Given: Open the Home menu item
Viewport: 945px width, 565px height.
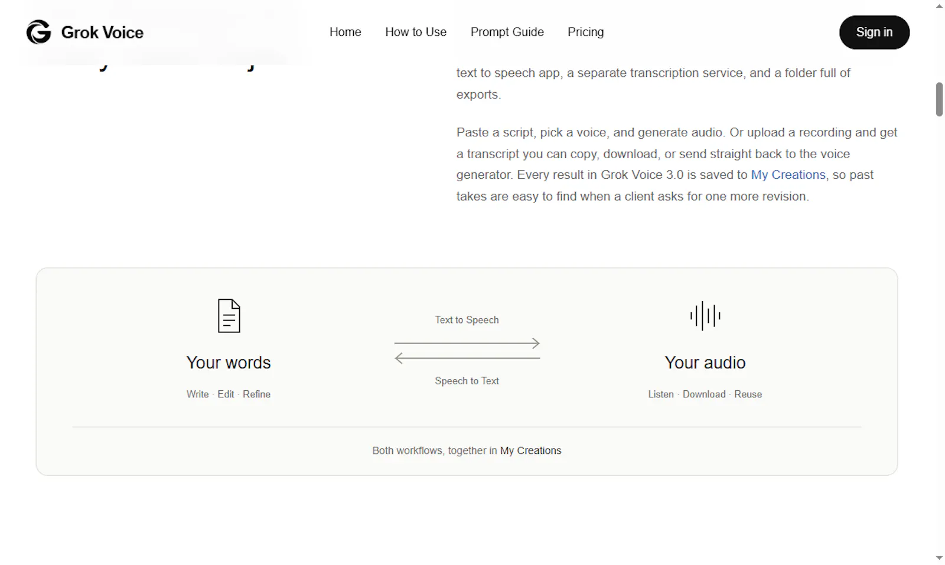Looking at the screenshot, I should (346, 32).
